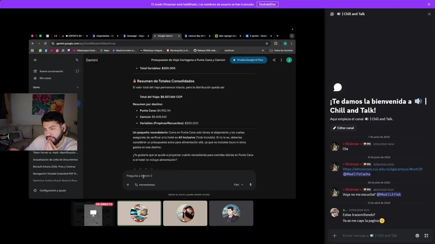435x244 pixels.
Task: Bookmark the page with the star icon
Action: pos(267,43)
